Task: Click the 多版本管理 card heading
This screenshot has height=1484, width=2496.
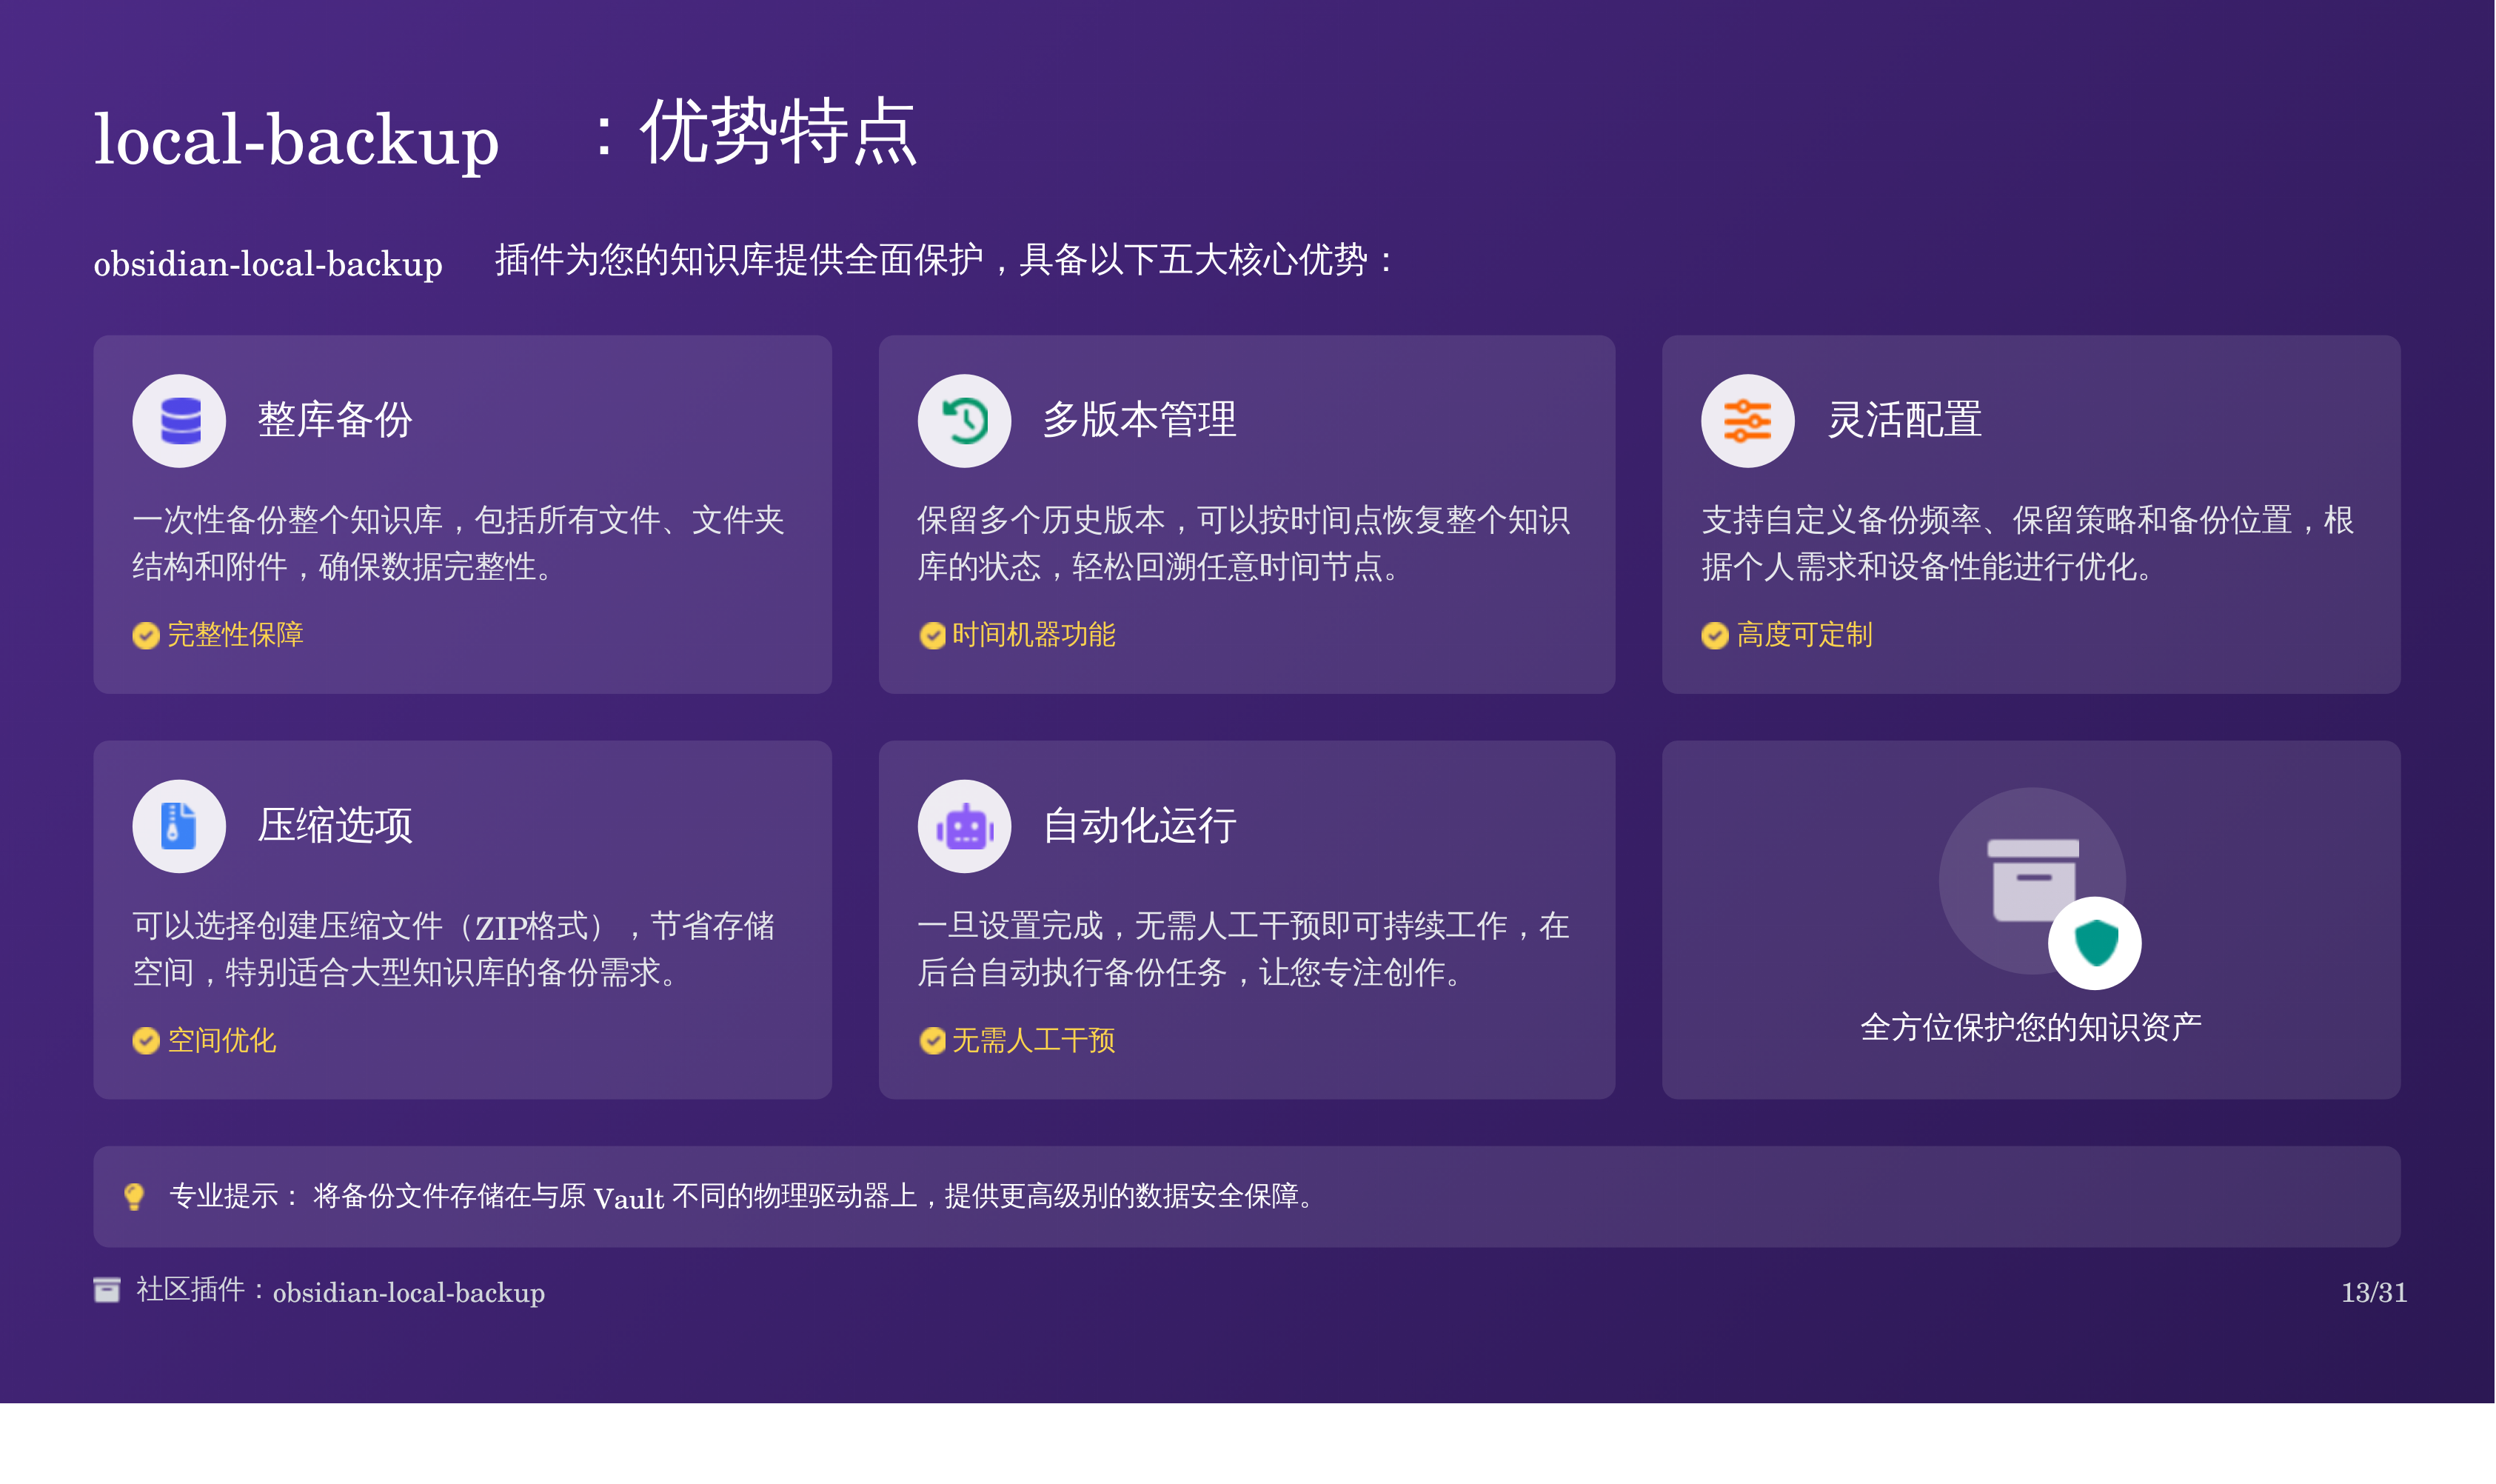Action: [x=1139, y=420]
